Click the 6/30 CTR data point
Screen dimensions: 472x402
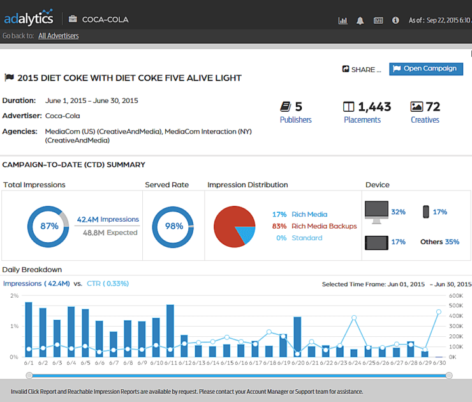click(439, 312)
